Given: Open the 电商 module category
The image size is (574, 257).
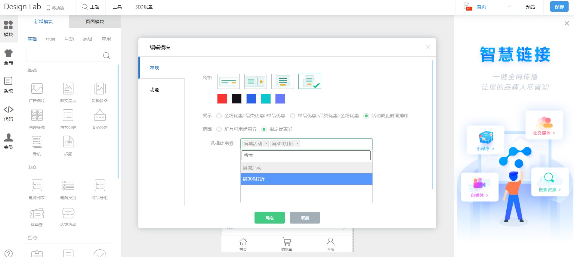Looking at the screenshot, I should click(51, 39).
